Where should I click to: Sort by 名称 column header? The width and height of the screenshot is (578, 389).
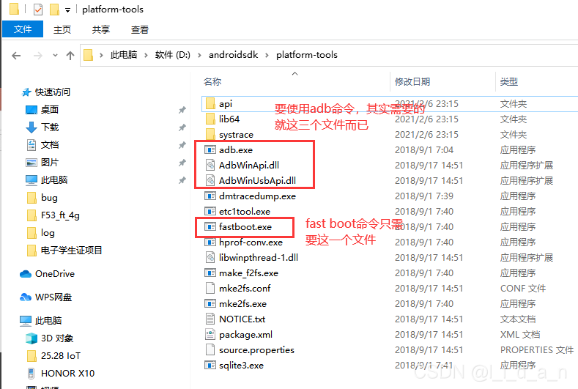point(212,81)
